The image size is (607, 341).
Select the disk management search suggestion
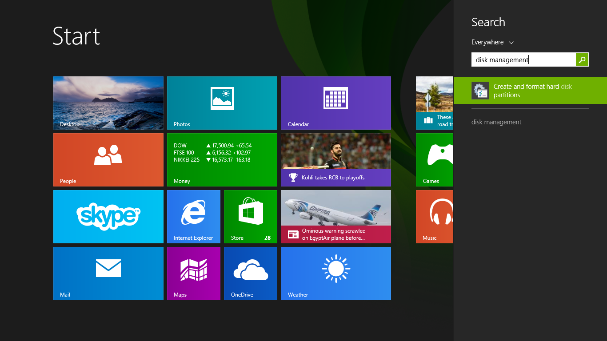(496, 122)
